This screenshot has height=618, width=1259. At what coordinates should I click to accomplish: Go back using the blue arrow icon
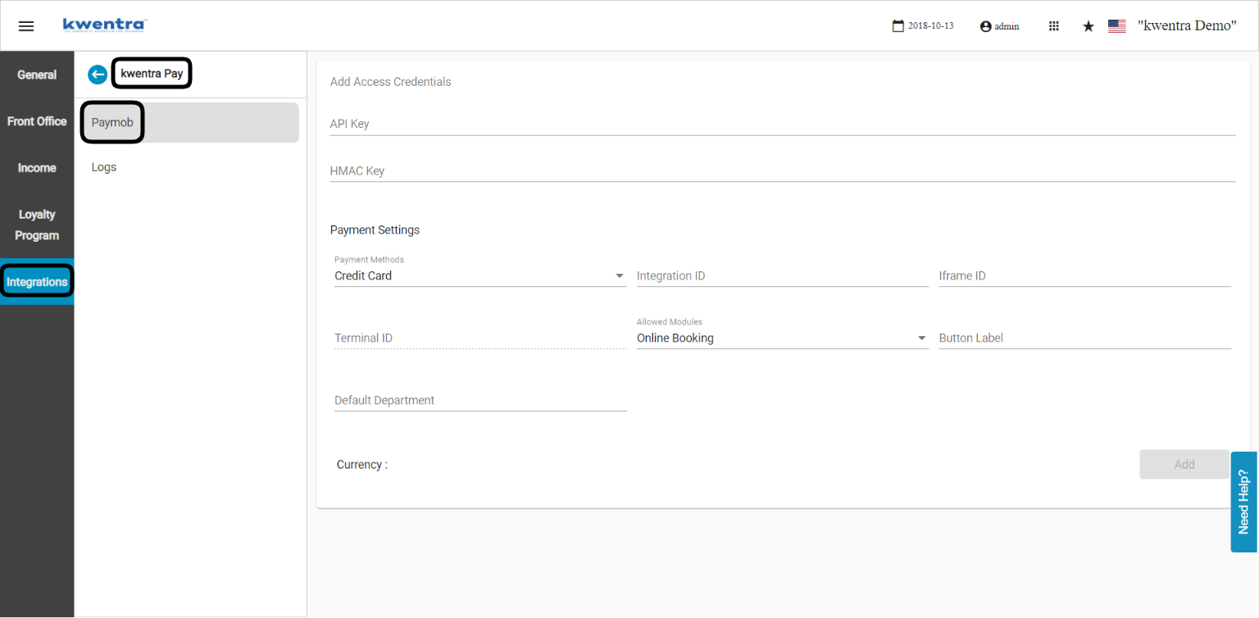click(x=98, y=75)
